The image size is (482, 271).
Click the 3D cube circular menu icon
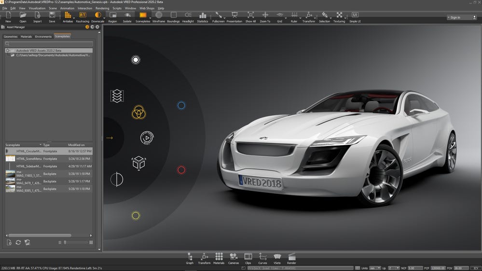[x=138, y=163]
